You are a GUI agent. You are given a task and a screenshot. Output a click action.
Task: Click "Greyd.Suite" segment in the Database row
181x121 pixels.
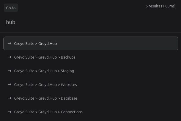(x=24, y=98)
